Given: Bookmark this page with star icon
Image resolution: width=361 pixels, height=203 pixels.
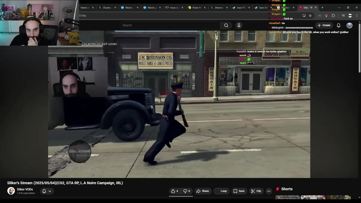Looking at the screenshot, I should point(310,16).
